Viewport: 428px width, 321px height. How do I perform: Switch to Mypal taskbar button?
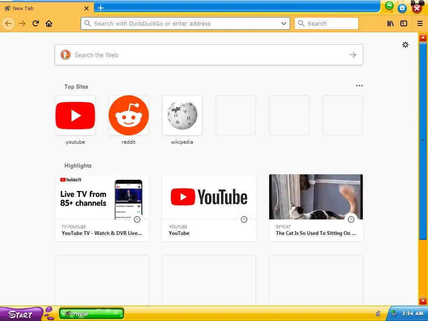point(92,313)
